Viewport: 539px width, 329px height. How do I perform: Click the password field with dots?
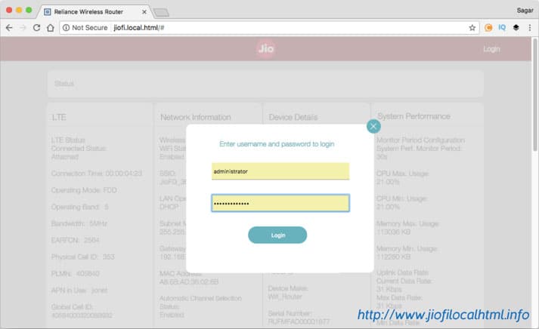[280, 203]
